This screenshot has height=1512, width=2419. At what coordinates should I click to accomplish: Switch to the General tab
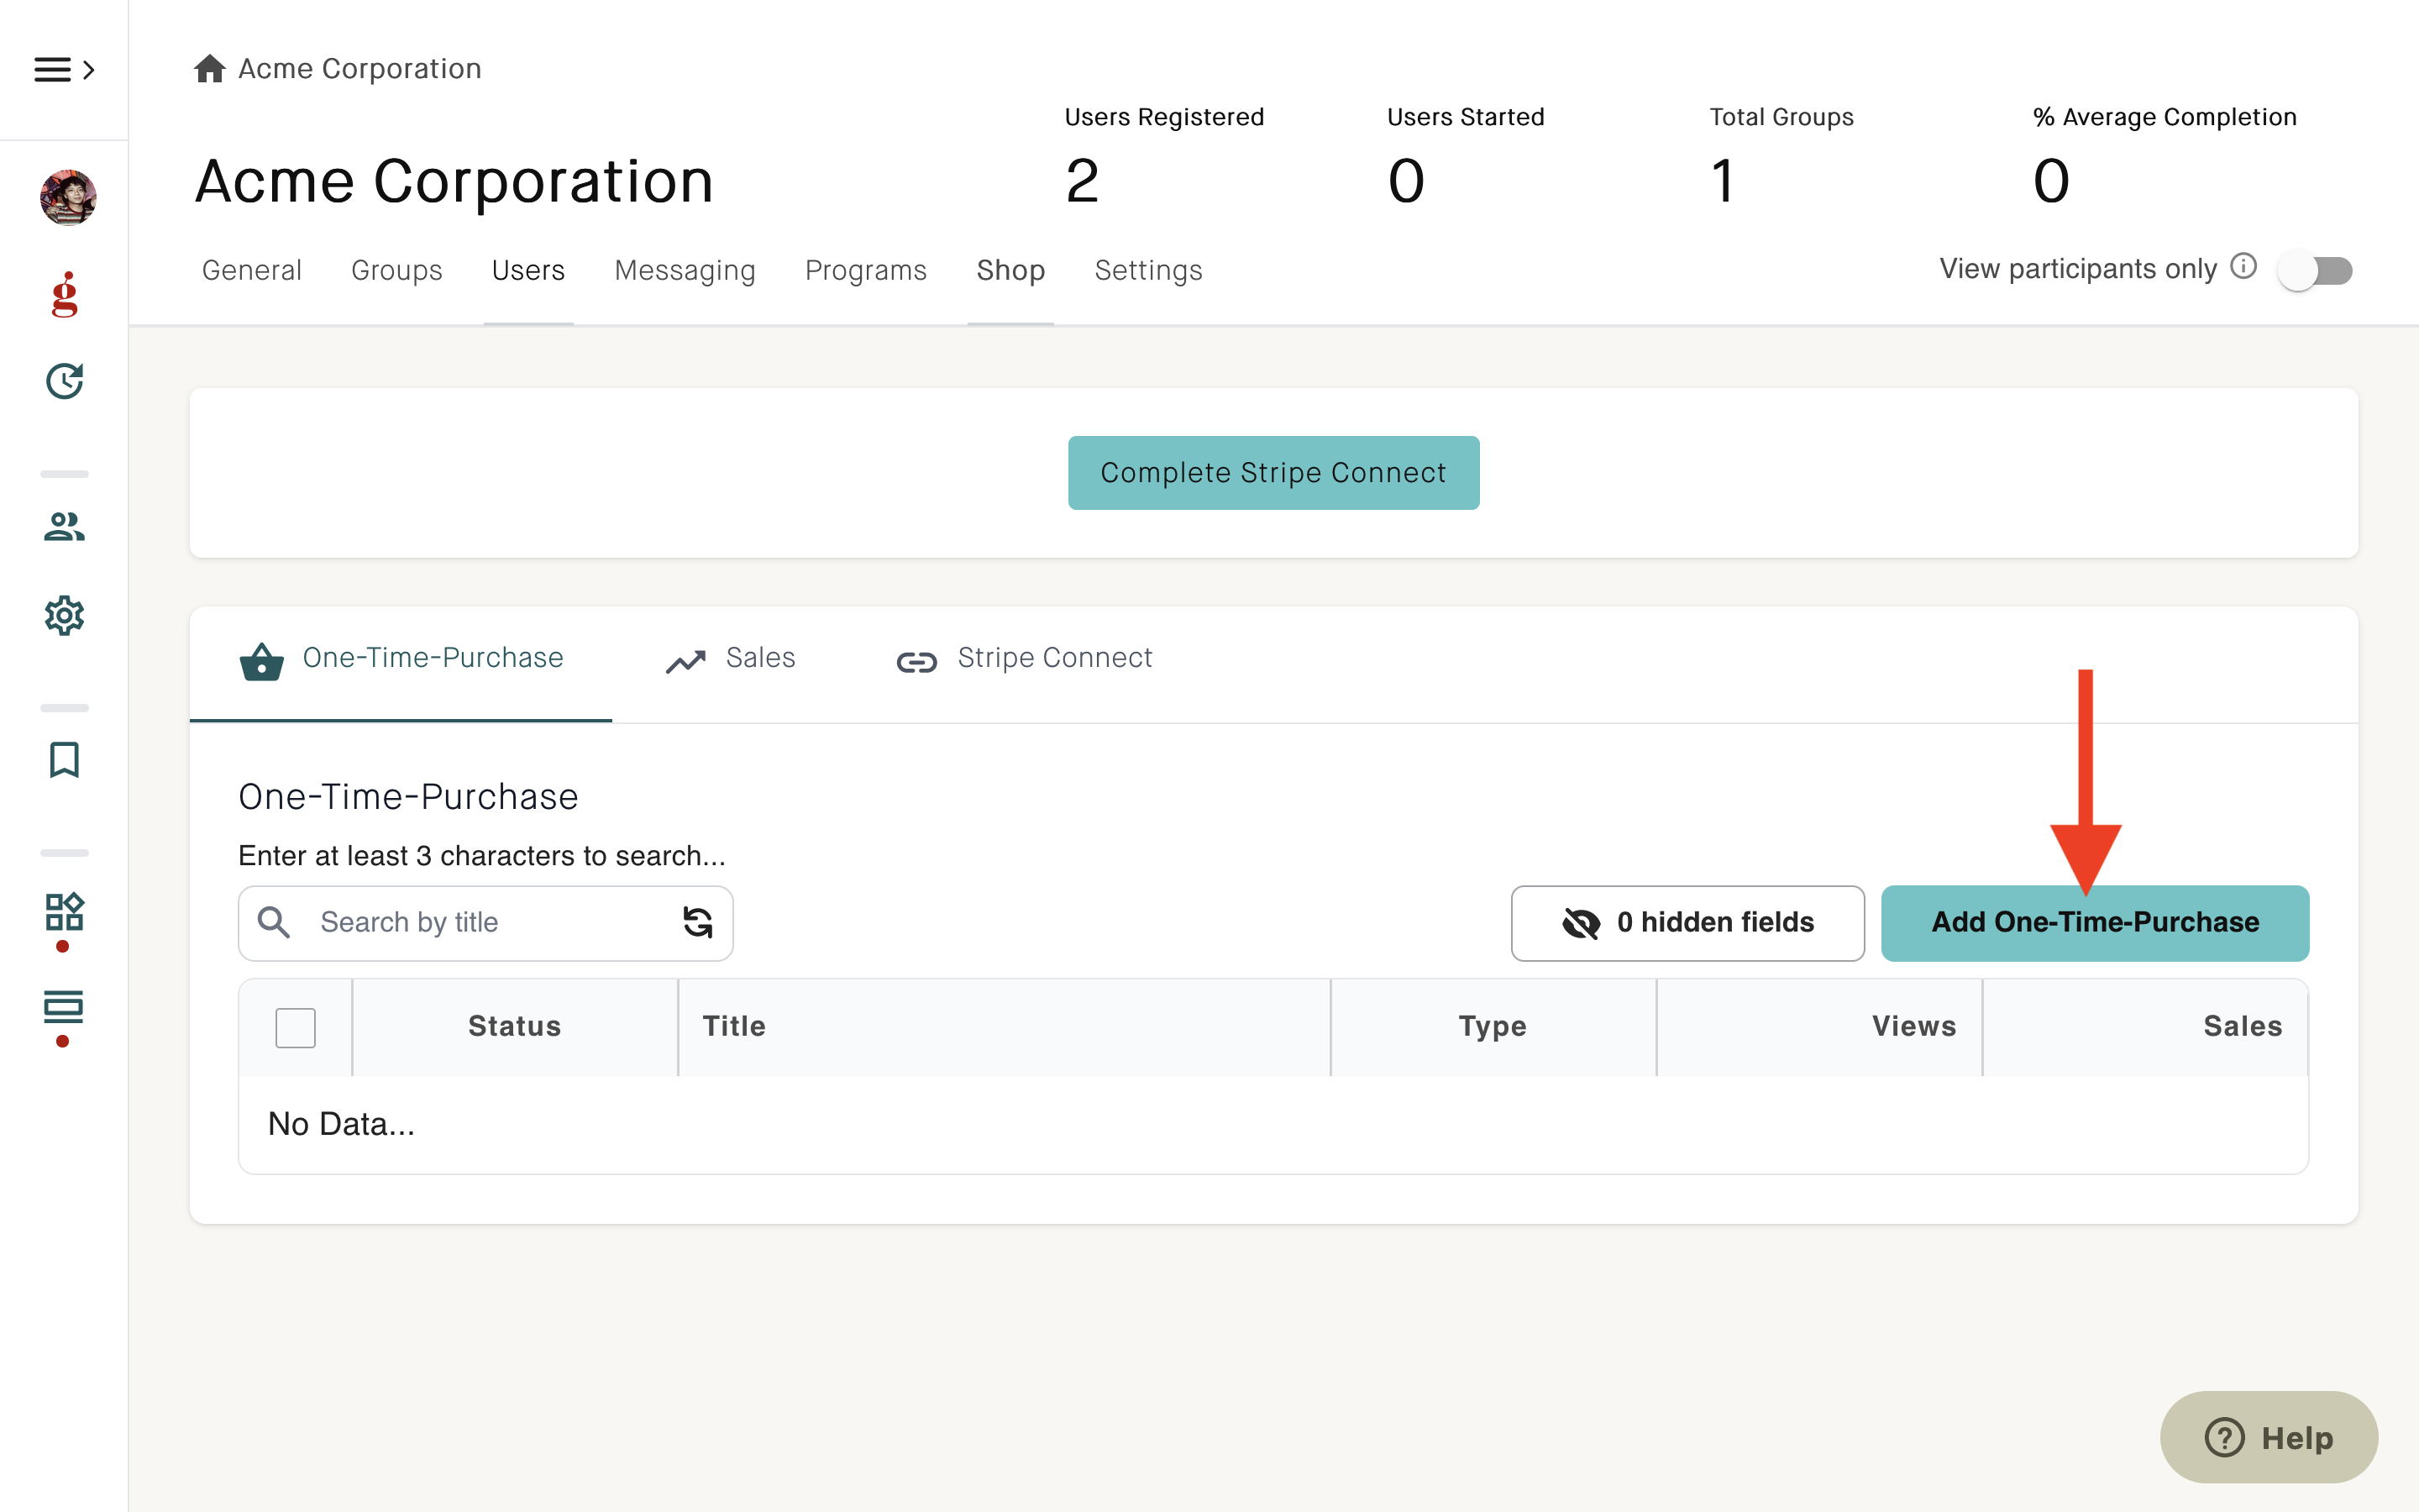point(252,270)
